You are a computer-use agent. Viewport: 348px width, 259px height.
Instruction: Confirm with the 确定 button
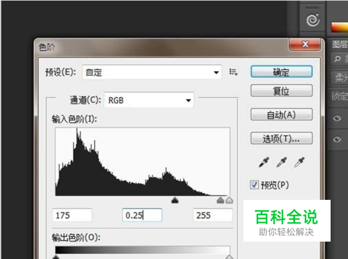(281, 72)
